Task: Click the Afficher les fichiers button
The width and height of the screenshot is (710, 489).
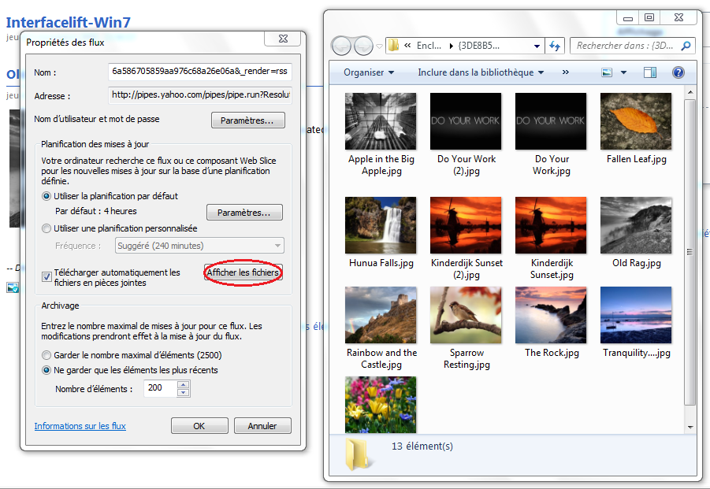Action: 243,272
